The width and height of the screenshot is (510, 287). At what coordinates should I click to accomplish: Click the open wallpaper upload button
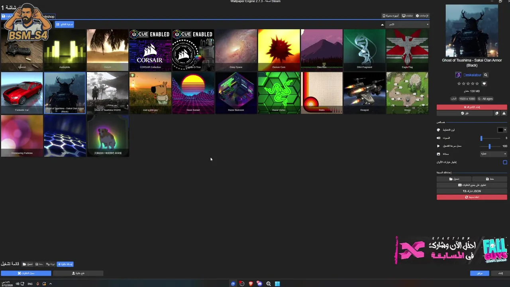tap(78, 273)
